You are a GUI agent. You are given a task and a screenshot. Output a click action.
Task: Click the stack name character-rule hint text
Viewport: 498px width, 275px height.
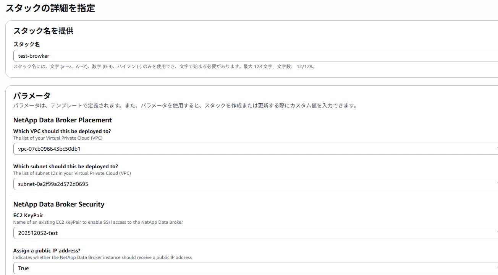[164, 67]
